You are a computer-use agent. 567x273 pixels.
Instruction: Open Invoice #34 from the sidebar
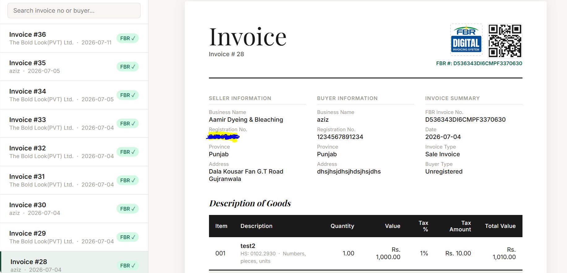74,95
